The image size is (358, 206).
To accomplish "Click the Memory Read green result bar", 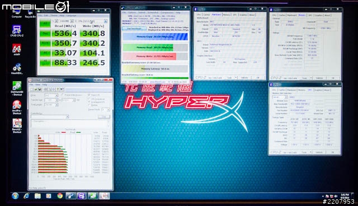I will (156, 47).
